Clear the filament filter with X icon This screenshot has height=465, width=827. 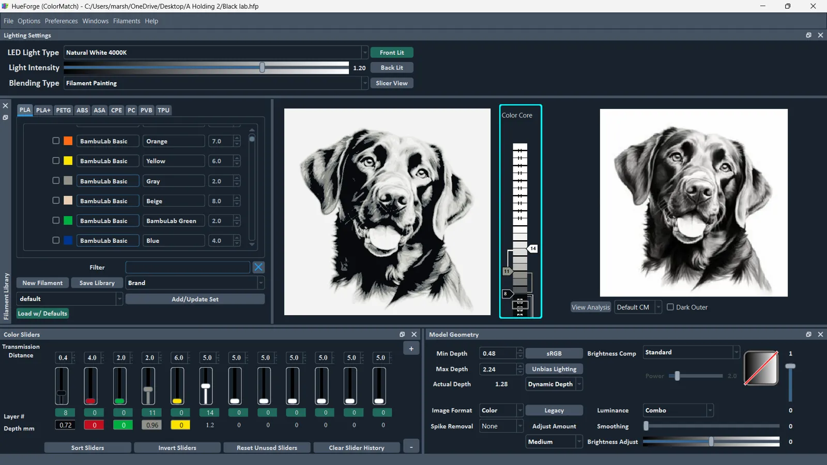(258, 267)
